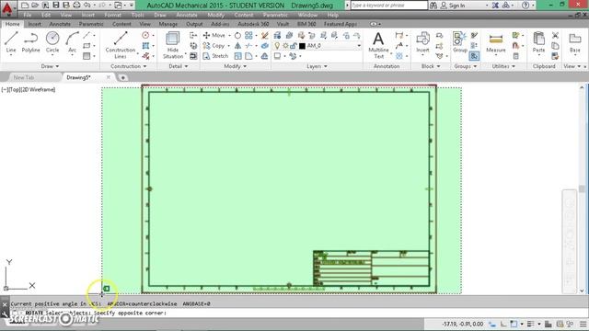Switch to the Parametric ribbon tab
Viewport: 589px width, 331px height.
[91, 24]
